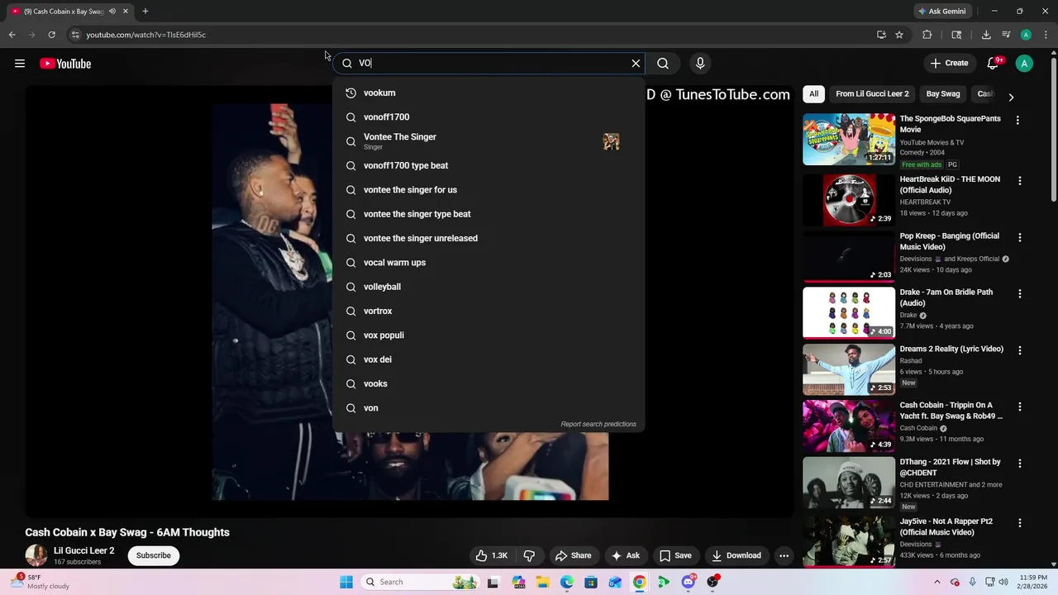Click the Share button
Screen dimensions: 1058x595
[573, 556]
